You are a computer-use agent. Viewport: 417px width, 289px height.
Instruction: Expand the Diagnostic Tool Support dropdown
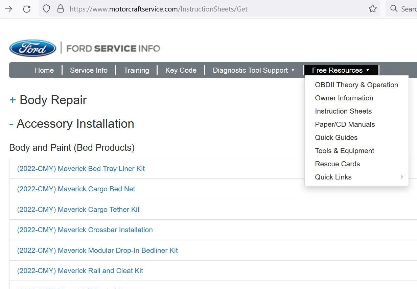[x=254, y=70]
